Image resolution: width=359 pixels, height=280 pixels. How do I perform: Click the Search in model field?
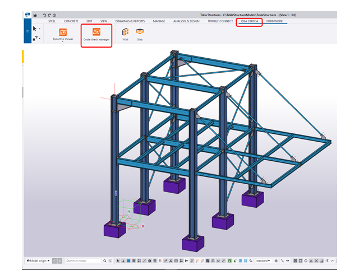[x=82, y=261]
